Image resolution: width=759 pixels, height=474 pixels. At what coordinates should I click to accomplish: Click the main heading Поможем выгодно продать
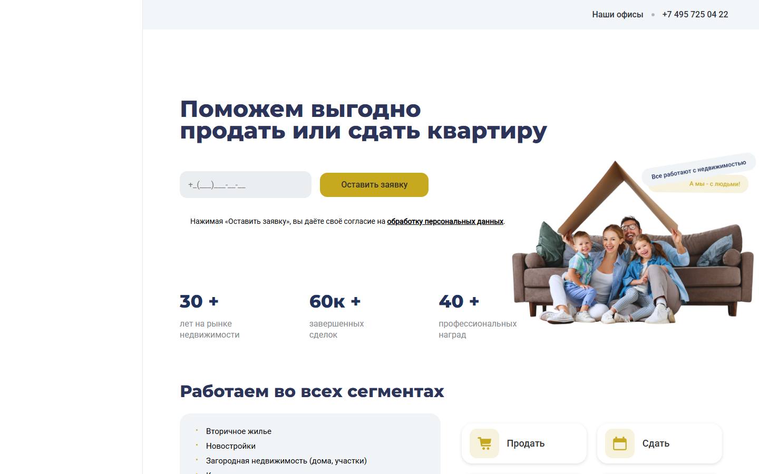[x=363, y=120]
